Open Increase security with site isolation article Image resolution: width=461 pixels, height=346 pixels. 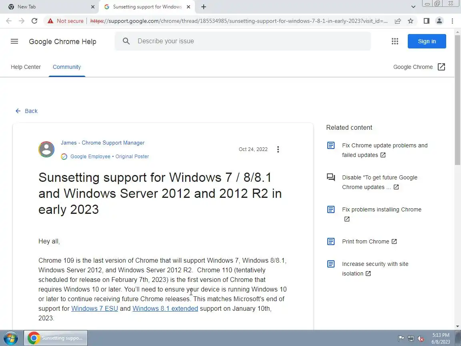pyautogui.click(x=375, y=269)
